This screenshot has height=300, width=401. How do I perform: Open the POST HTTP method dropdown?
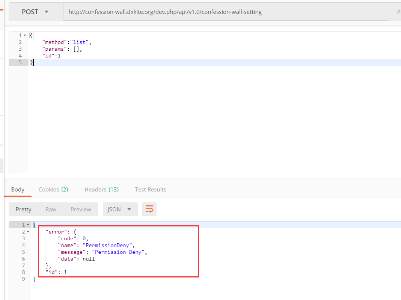[35, 12]
